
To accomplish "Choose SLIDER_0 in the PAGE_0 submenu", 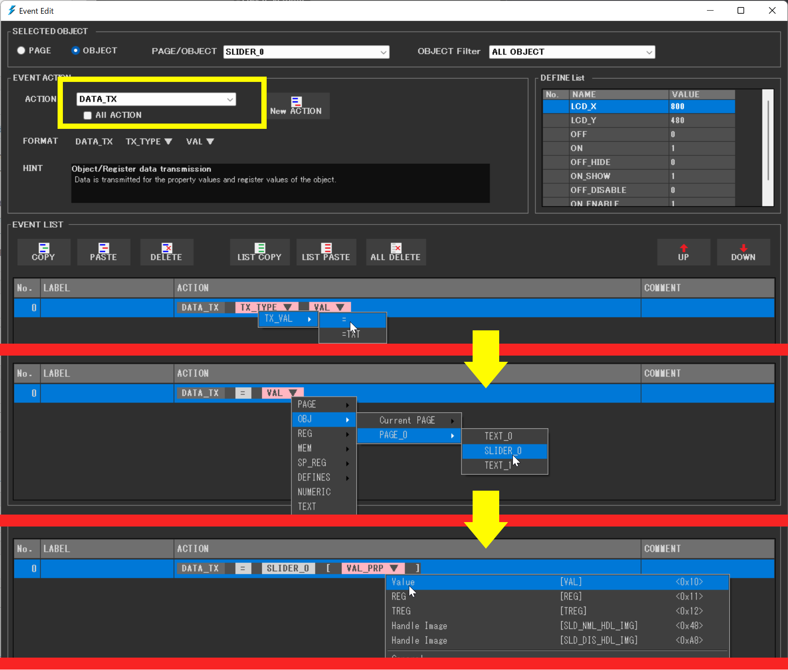I will pyautogui.click(x=503, y=451).
